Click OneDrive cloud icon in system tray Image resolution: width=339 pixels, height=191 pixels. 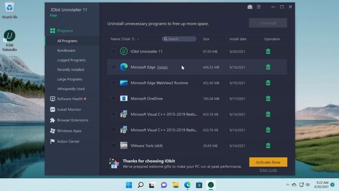tap(294, 185)
